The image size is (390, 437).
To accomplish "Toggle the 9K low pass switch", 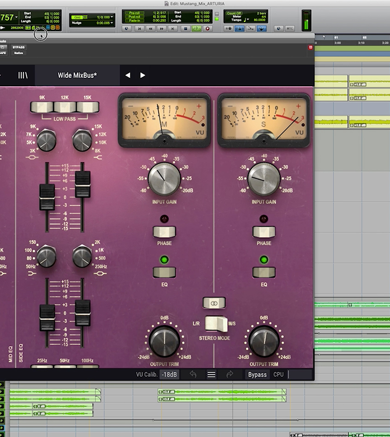I will tap(42, 107).
